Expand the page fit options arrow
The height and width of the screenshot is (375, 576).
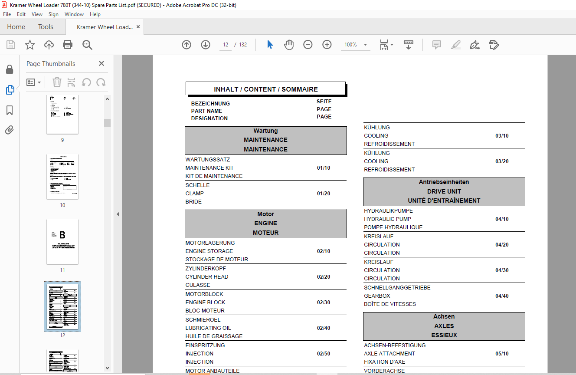click(x=392, y=45)
